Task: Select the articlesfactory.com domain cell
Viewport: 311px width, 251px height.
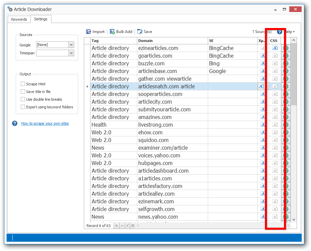Action: 172,186
